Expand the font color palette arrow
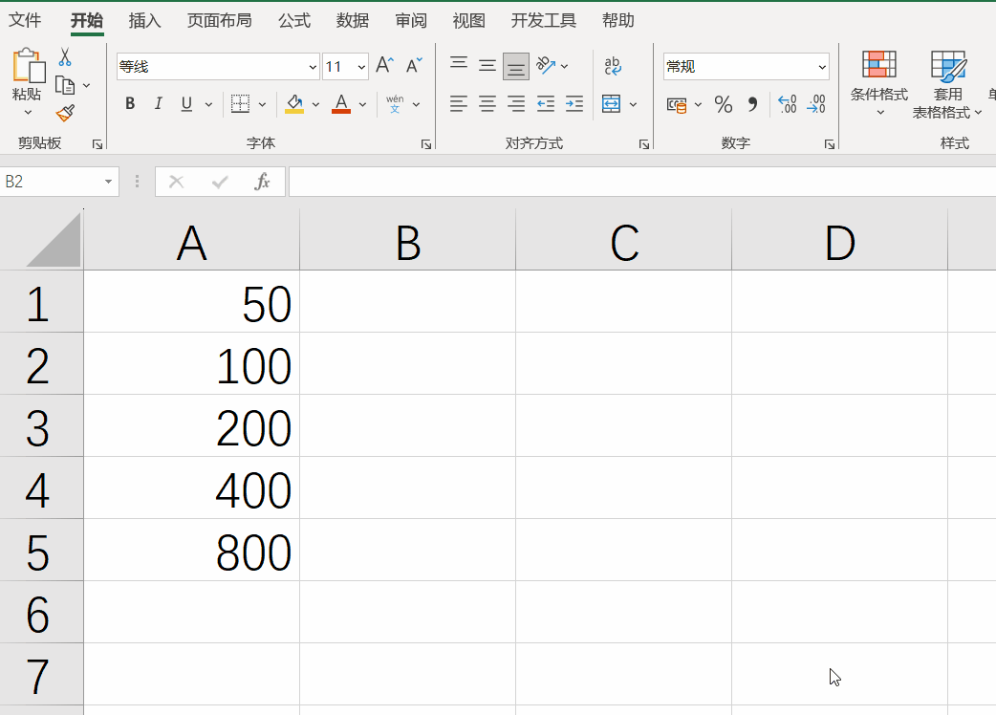 click(x=362, y=104)
